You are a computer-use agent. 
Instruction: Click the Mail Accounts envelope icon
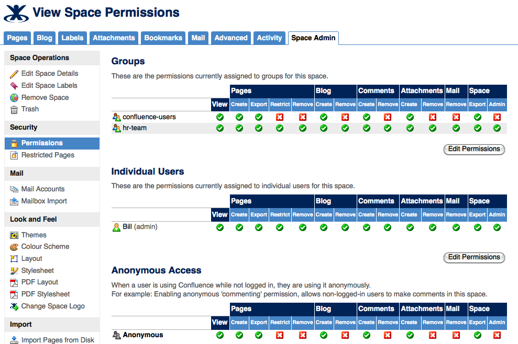point(14,189)
